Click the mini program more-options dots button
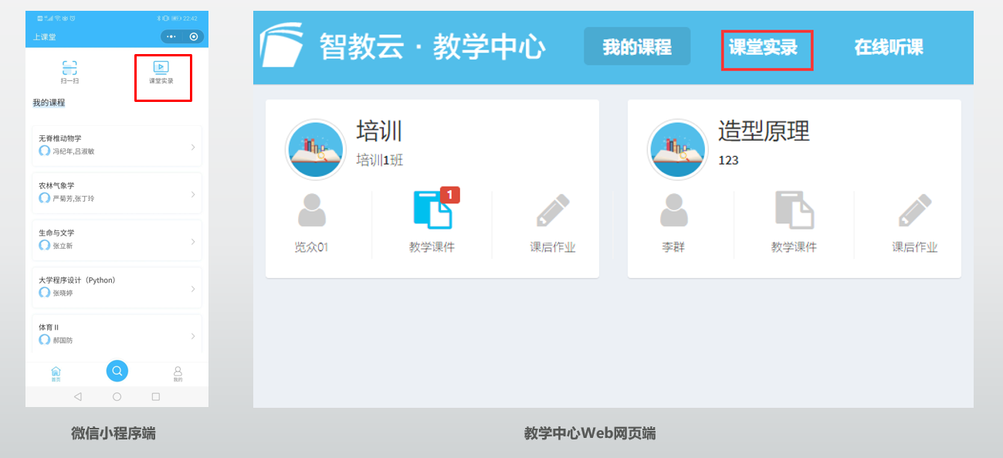This screenshot has height=458, width=1003. tap(171, 36)
